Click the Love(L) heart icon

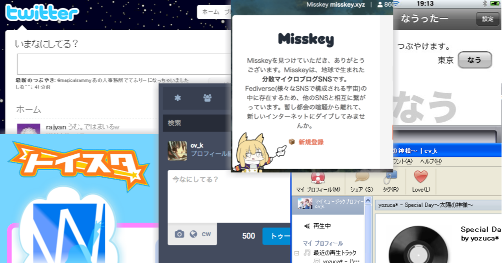(421, 177)
